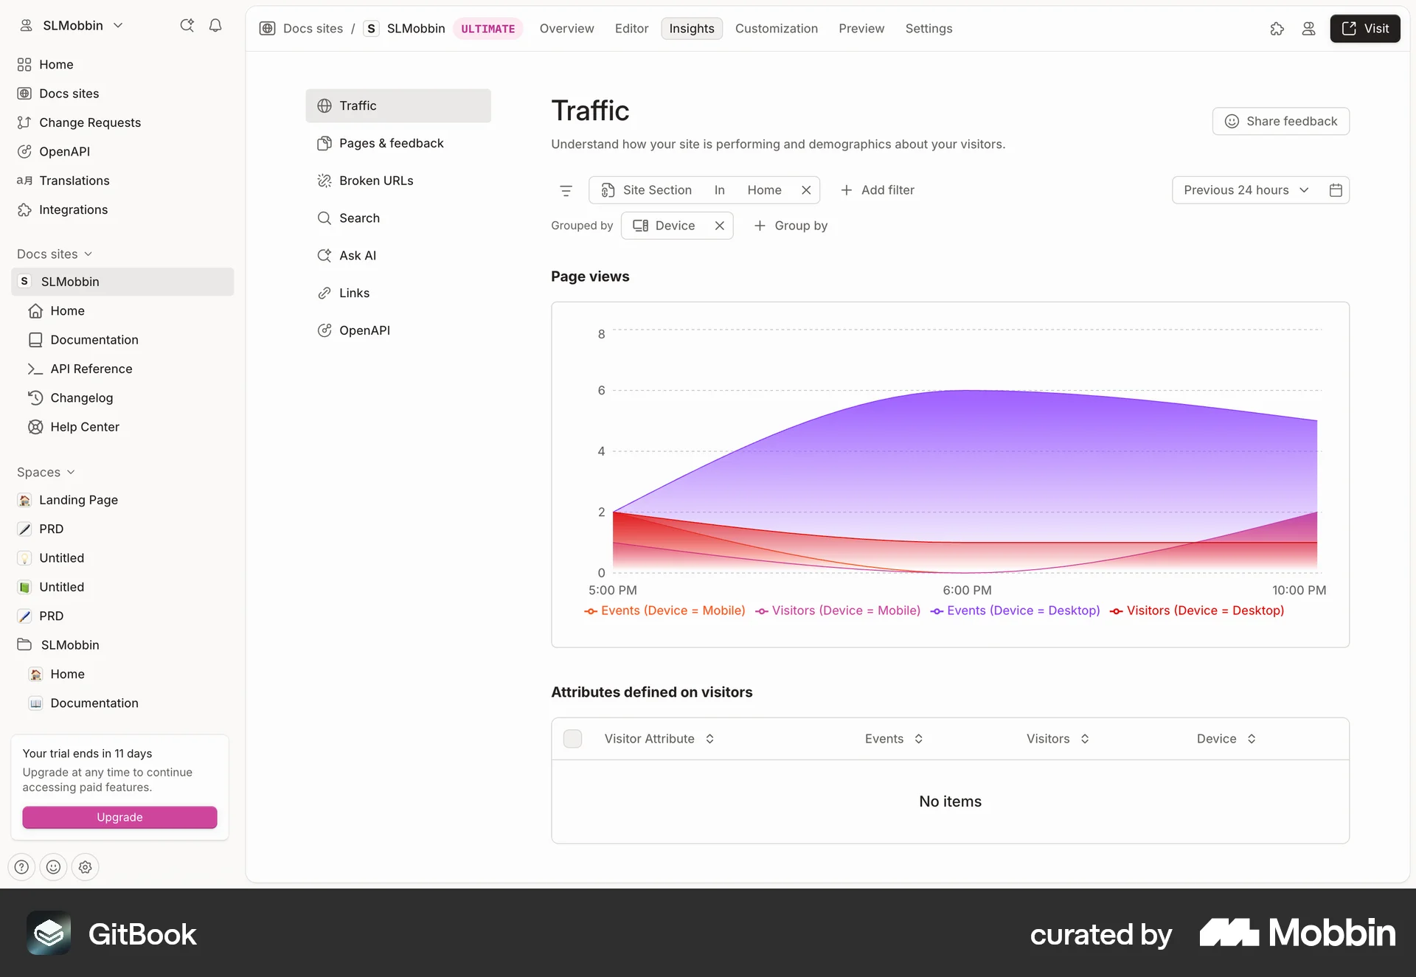Open the help question mark icon
The image size is (1416, 977).
(x=22, y=867)
